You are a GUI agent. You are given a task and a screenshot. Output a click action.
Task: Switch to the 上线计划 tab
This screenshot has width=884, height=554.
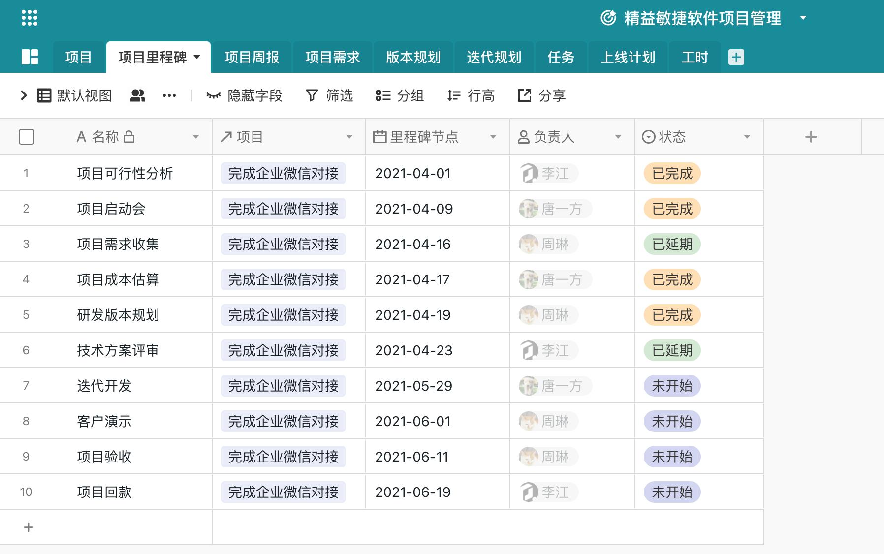click(628, 57)
